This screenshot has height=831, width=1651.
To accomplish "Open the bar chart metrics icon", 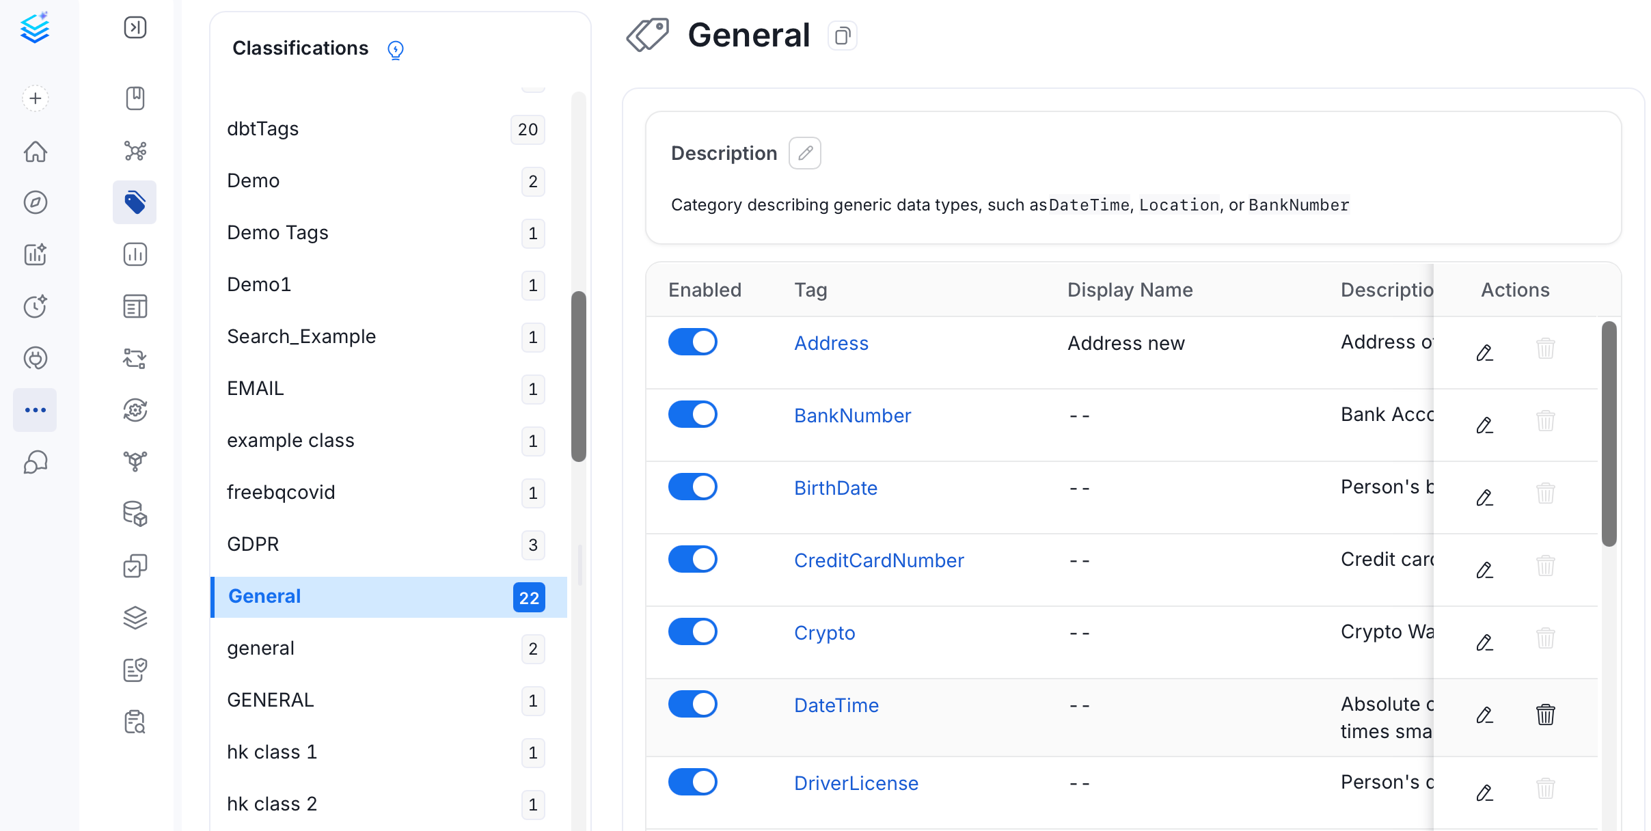I will (x=135, y=254).
